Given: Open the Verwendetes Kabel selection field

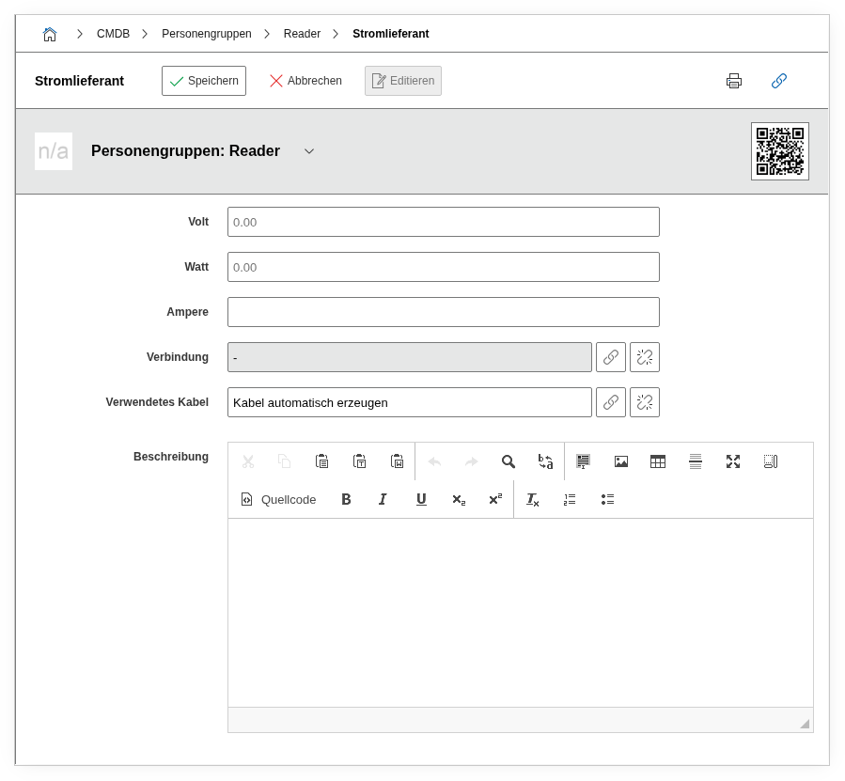Looking at the screenshot, I should [410, 402].
